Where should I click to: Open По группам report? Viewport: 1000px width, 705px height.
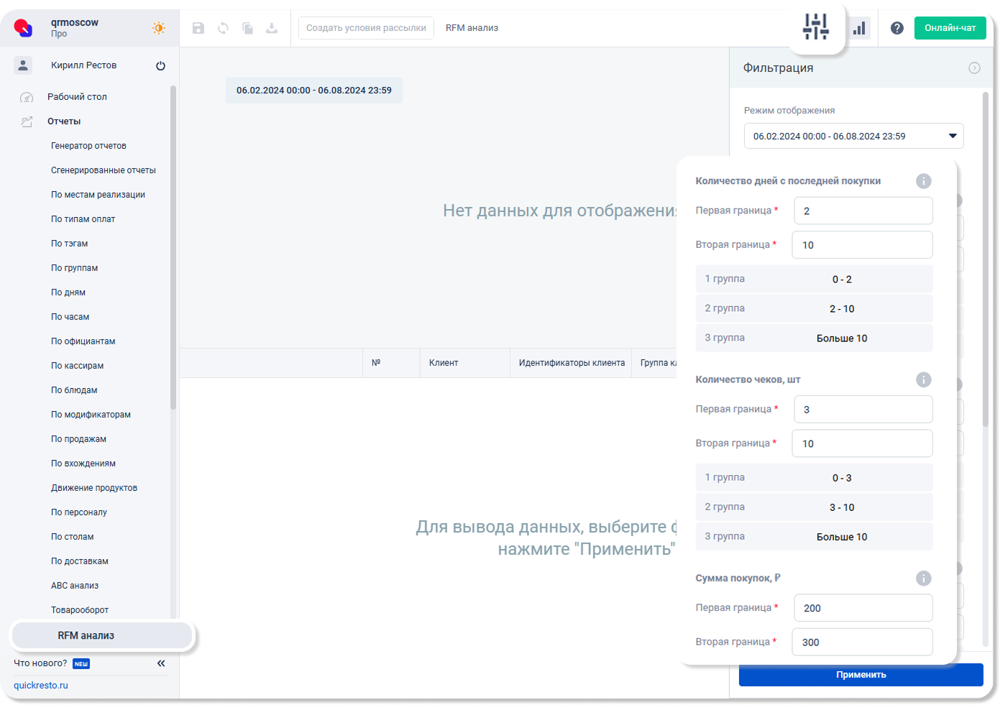pos(74,268)
